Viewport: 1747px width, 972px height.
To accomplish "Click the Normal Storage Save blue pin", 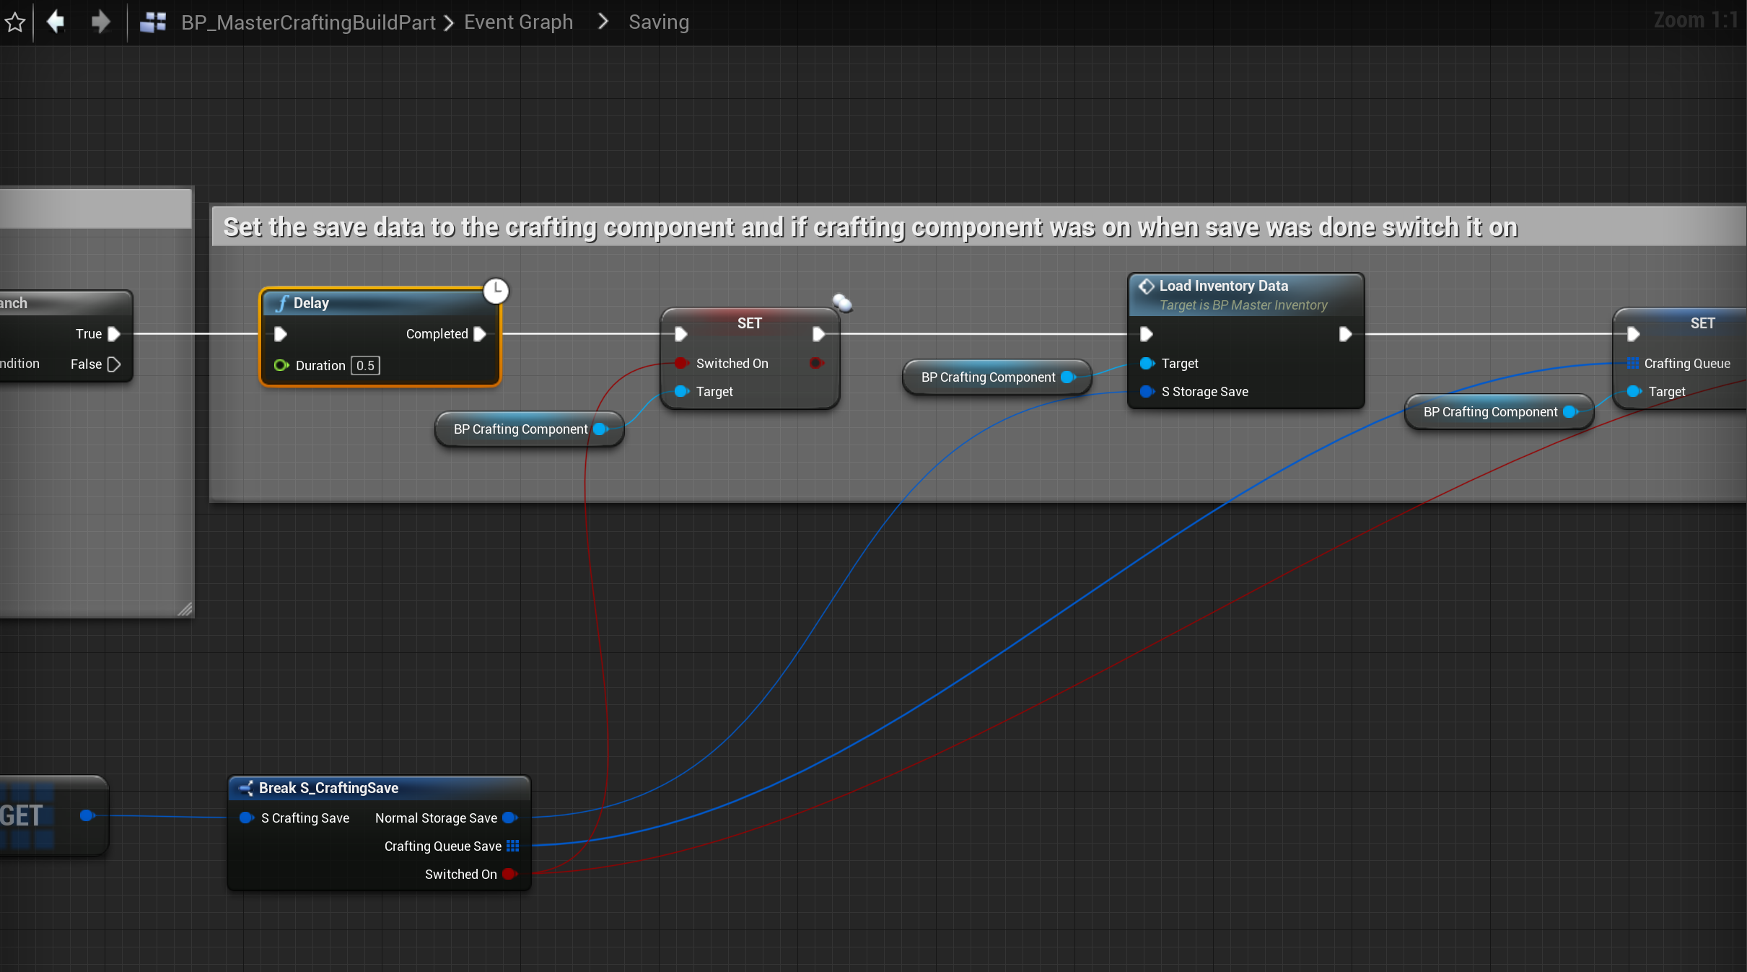I will tap(509, 818).
